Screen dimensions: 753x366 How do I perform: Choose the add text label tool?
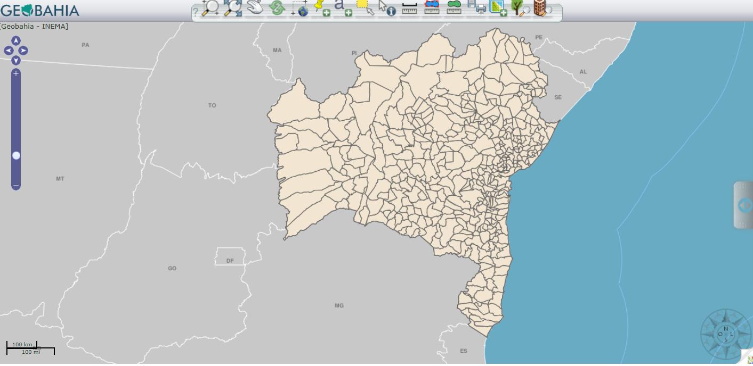click(x=342, y=7)
